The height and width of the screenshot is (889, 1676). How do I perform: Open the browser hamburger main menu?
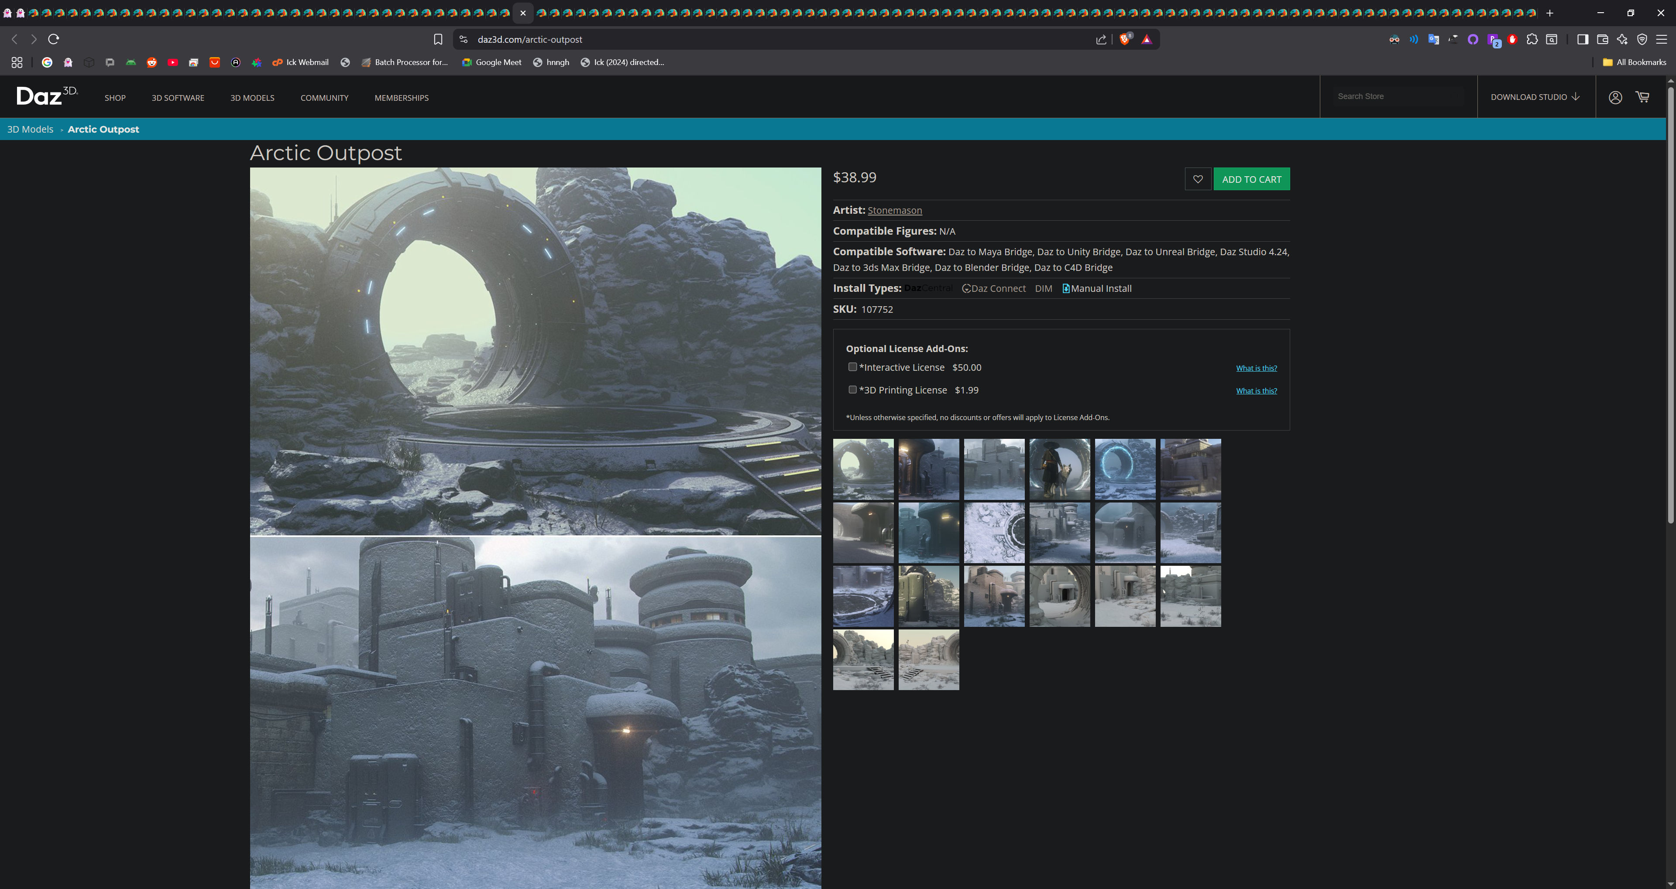coord(1662,40)
